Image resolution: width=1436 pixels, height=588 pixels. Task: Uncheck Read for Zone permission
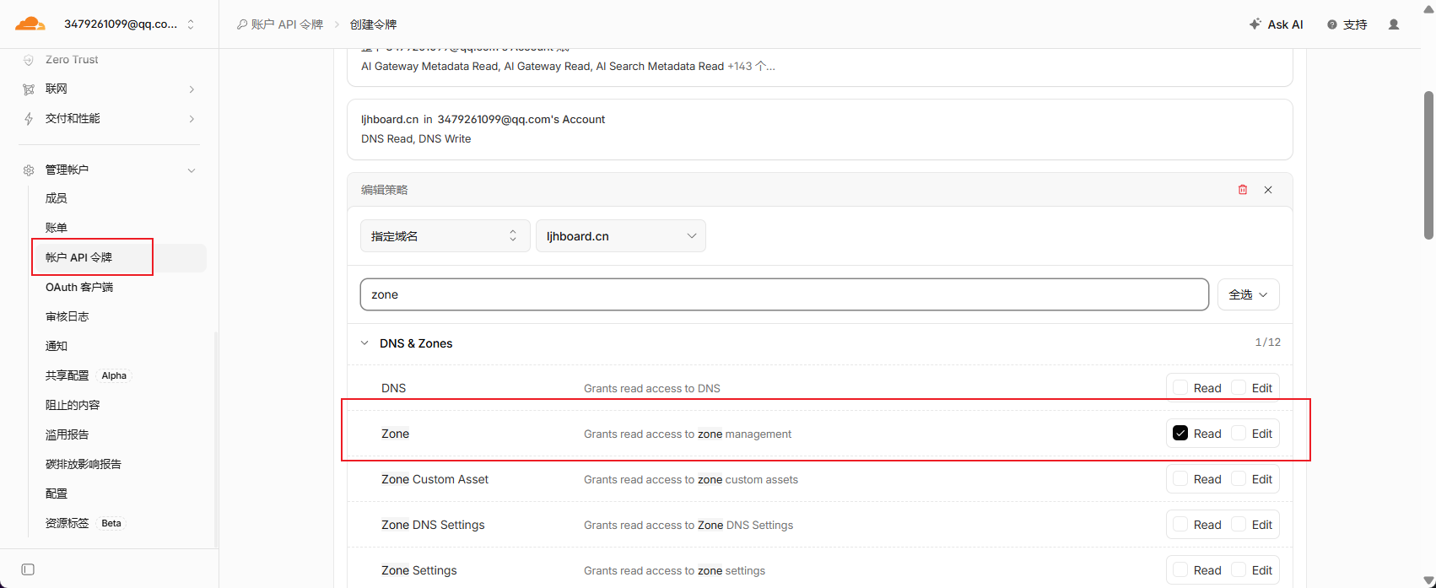(x=1180, y=434)
